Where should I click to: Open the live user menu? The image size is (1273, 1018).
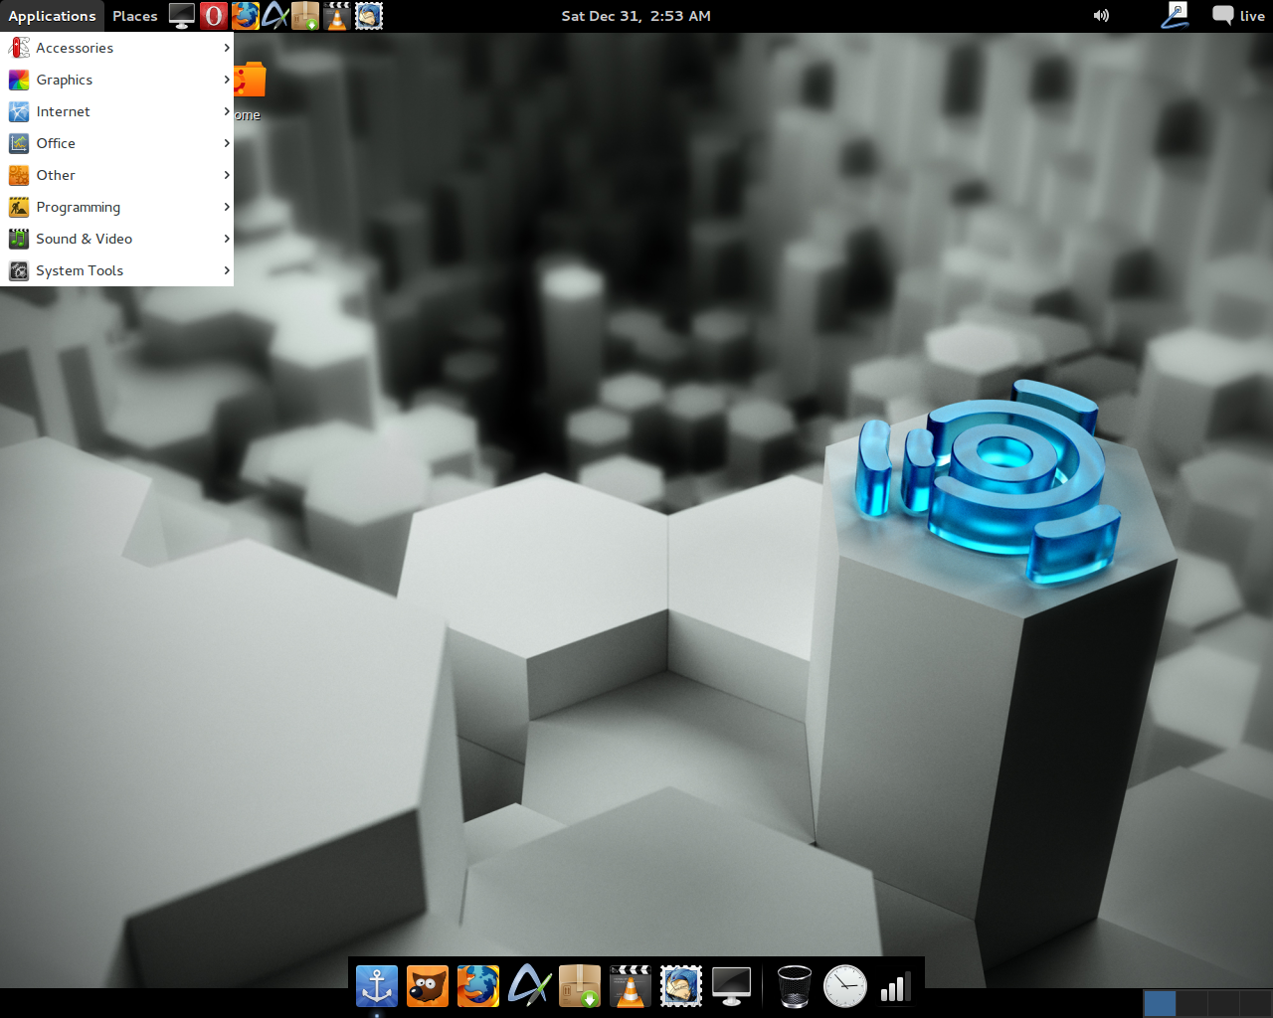click(x=1239, y=16)
